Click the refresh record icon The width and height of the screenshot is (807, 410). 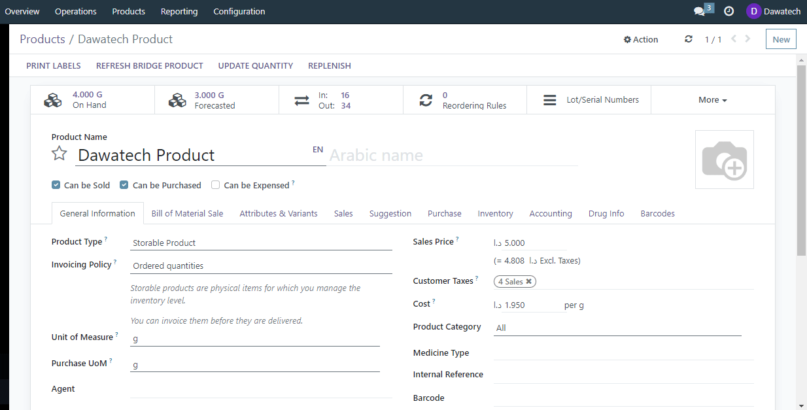pyautogui.click(x=689, y=39)
